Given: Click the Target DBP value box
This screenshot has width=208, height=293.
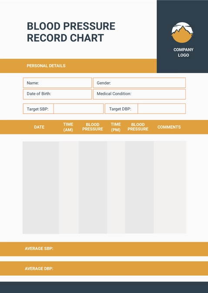Looking at the screenshot, I should pos(161,109).
